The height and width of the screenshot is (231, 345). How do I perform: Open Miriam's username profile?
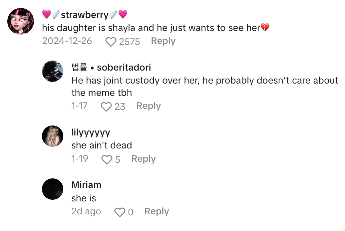(x=86, y=185)
